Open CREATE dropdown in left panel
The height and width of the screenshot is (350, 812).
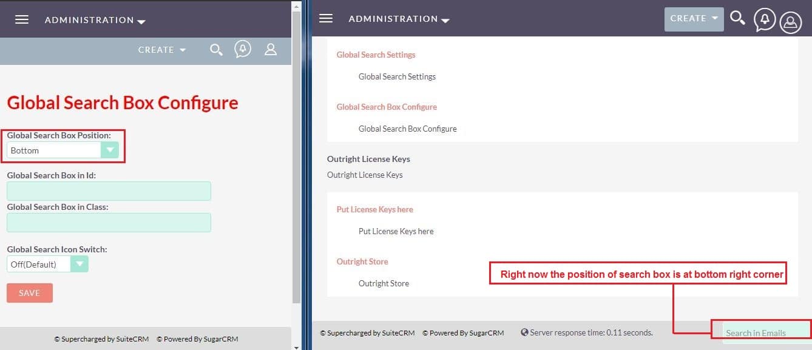162,50
